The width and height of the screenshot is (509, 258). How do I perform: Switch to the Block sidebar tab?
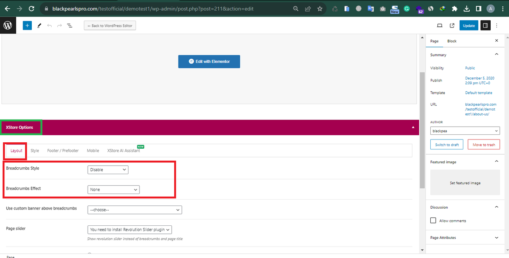coord(452,41)
